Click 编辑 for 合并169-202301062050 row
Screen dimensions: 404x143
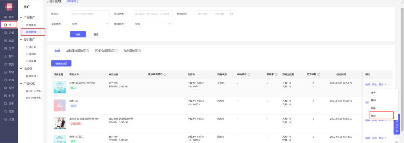coord(368,84)
